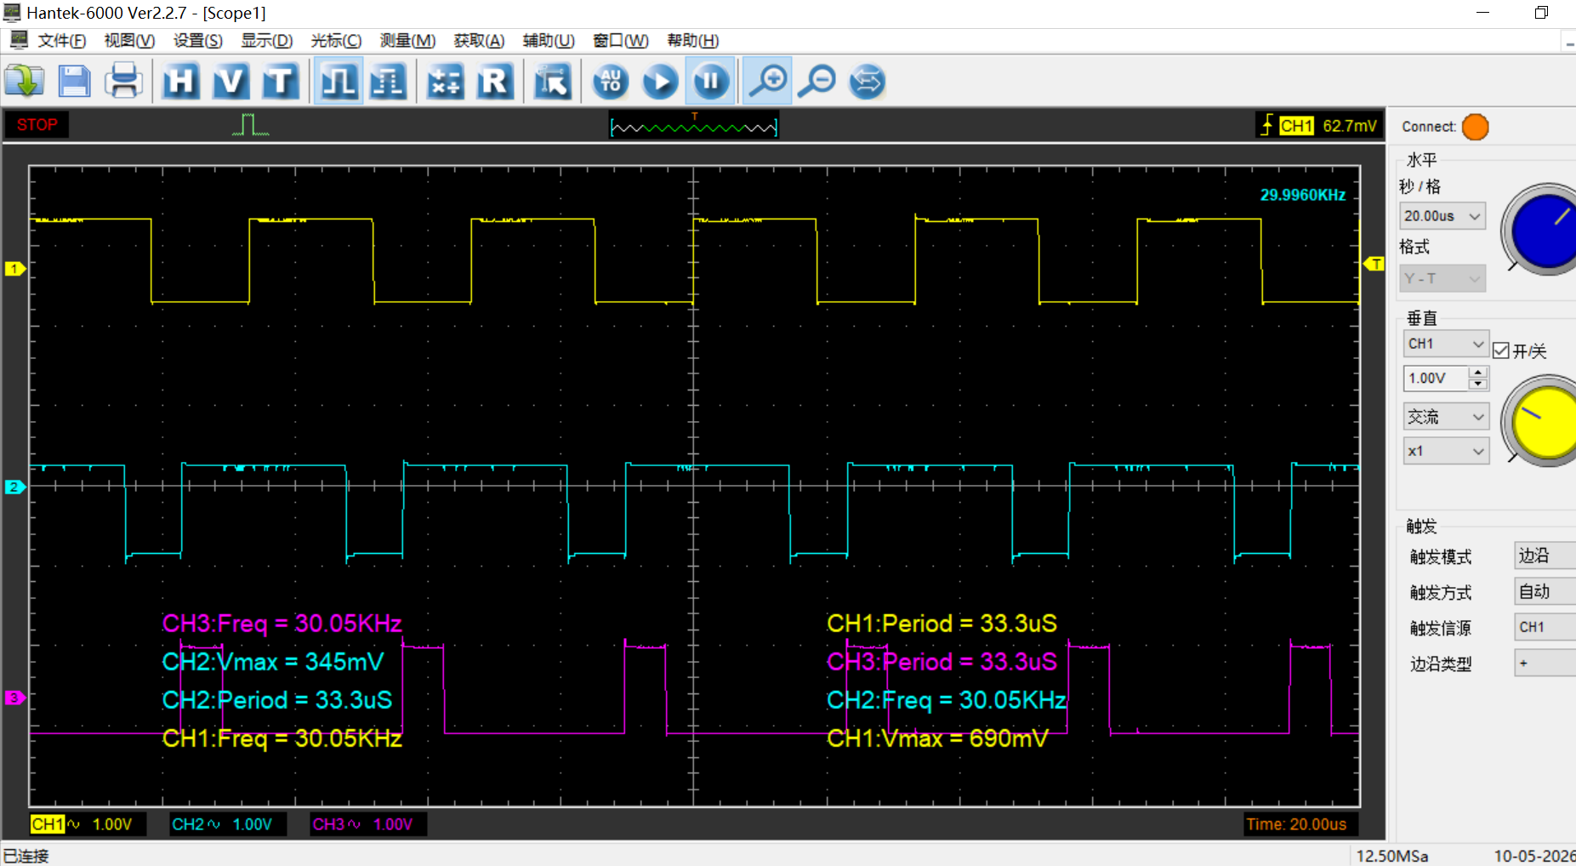Decrease volts/div with stepper down arrow
The image size is (1576, 866).
click(x=1479, y=384)
